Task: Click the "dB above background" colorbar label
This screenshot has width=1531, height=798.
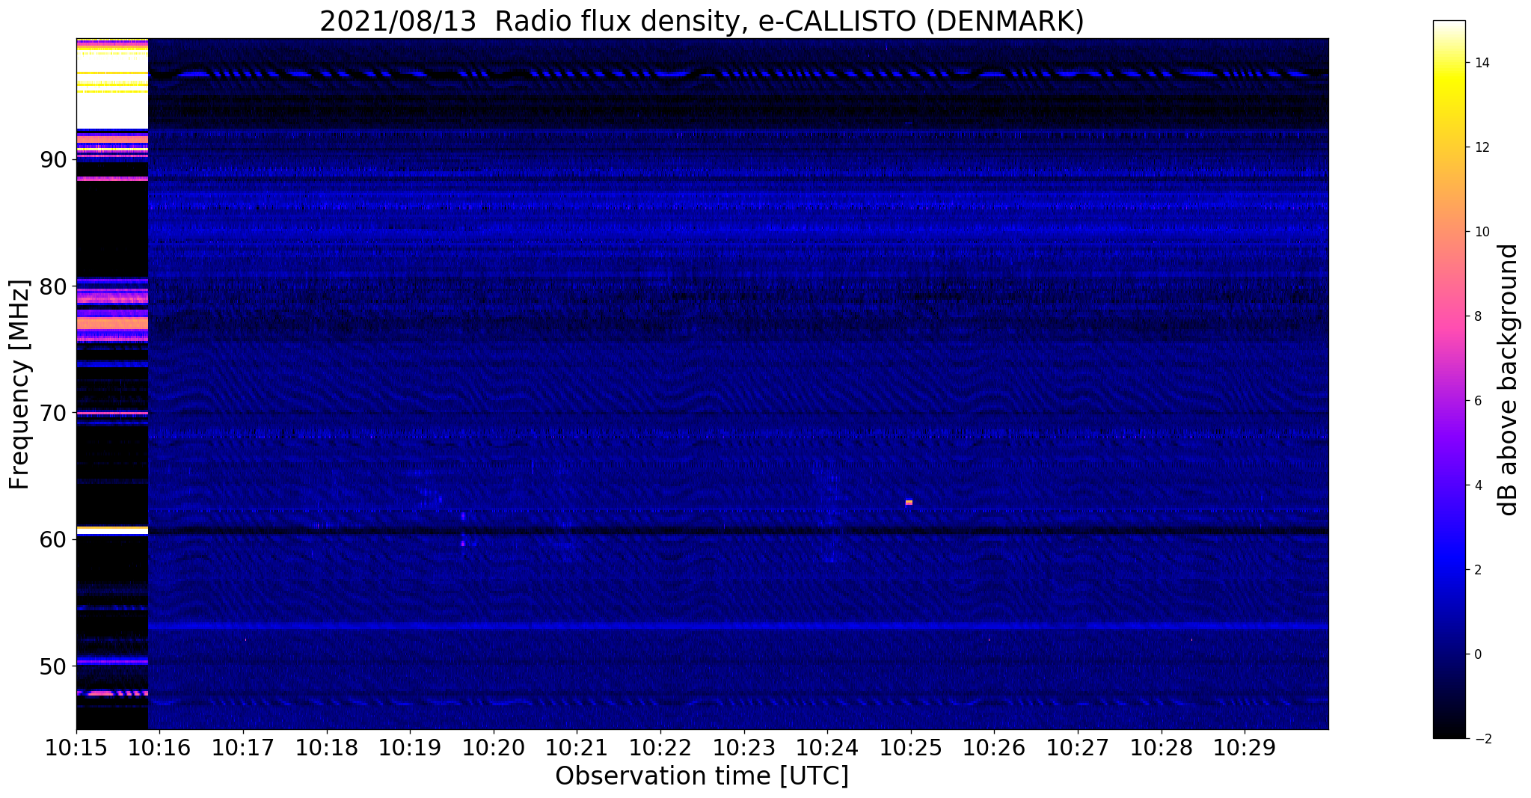Action: [x=1509, y=380]
